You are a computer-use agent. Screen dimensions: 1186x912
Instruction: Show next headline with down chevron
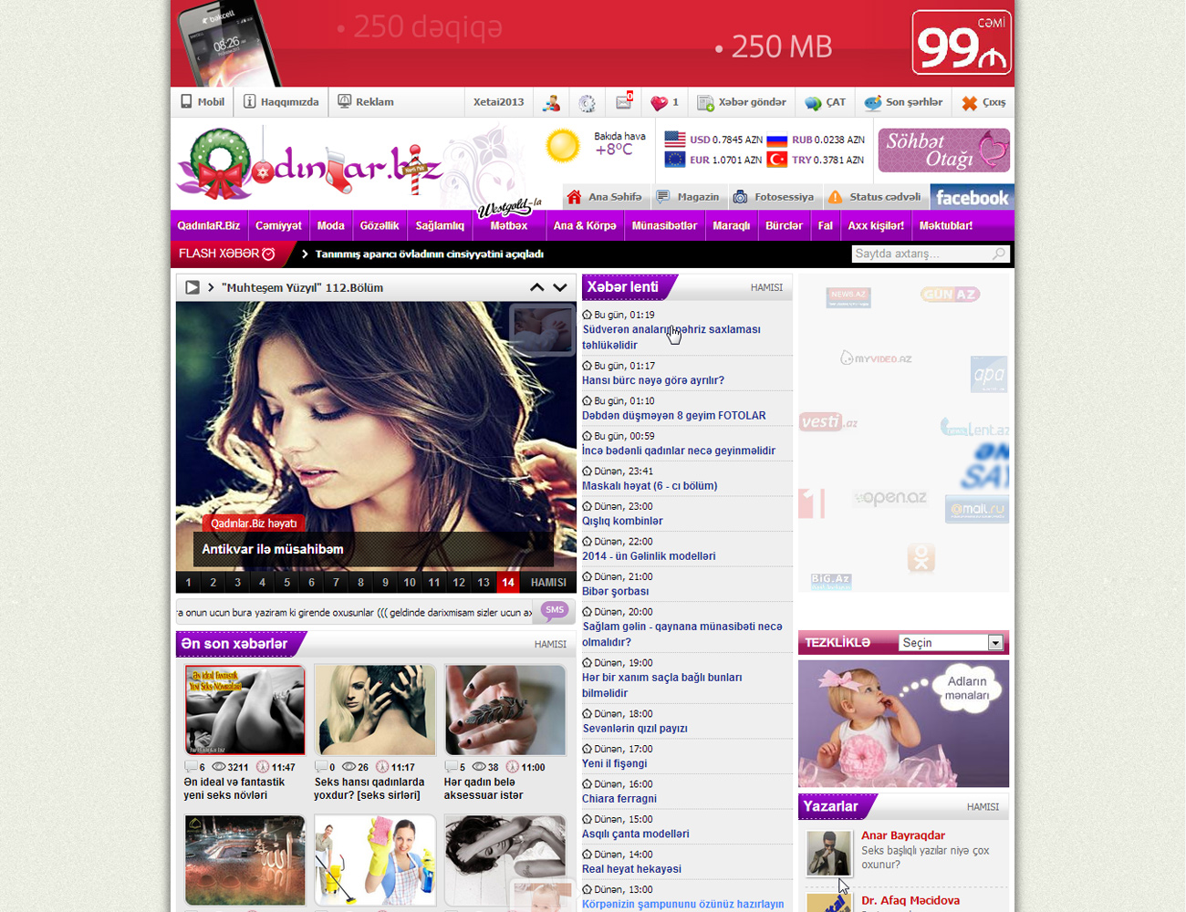point(560,287)
